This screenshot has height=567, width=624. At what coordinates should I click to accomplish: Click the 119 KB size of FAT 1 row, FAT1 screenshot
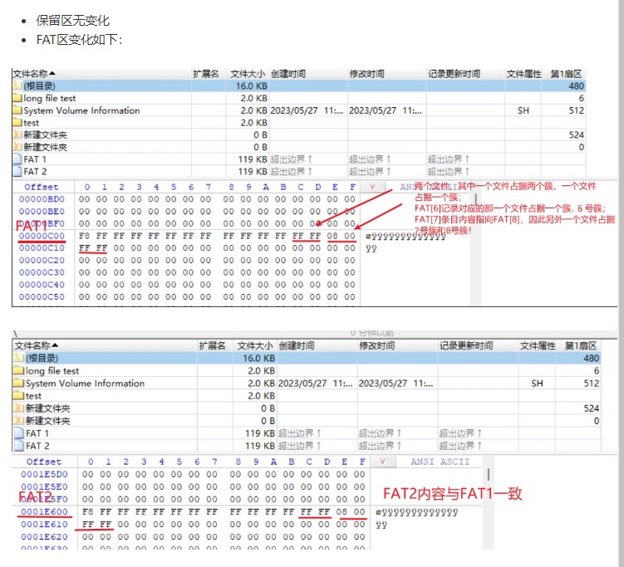coord(253,159)
